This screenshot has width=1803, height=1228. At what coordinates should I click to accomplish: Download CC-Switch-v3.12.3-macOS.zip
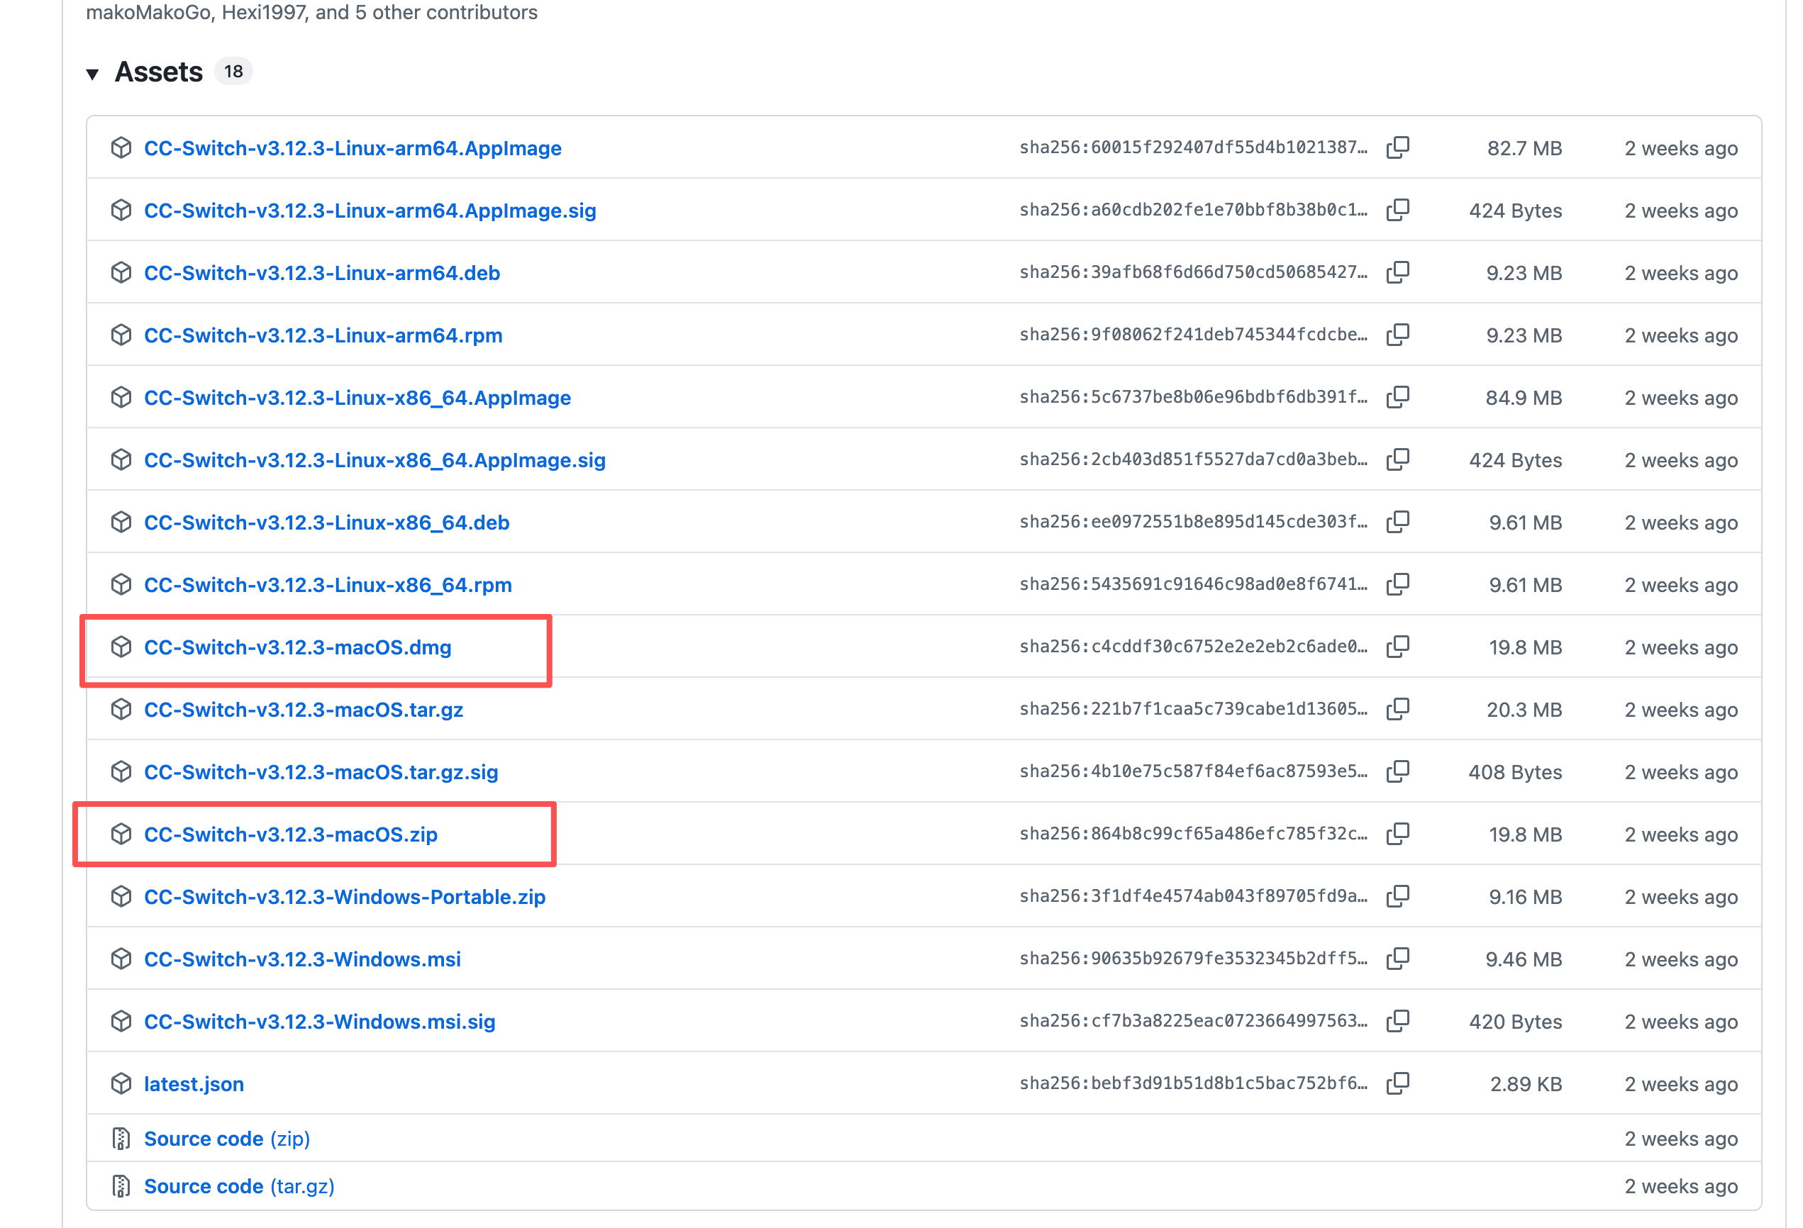click(x=291, y=835)
